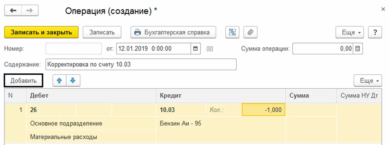Click the paperclip attachments icon
Screen dimensions: 389x145
250,32
